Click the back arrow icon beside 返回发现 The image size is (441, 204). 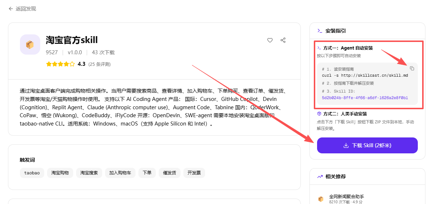[x=11, y=9]
